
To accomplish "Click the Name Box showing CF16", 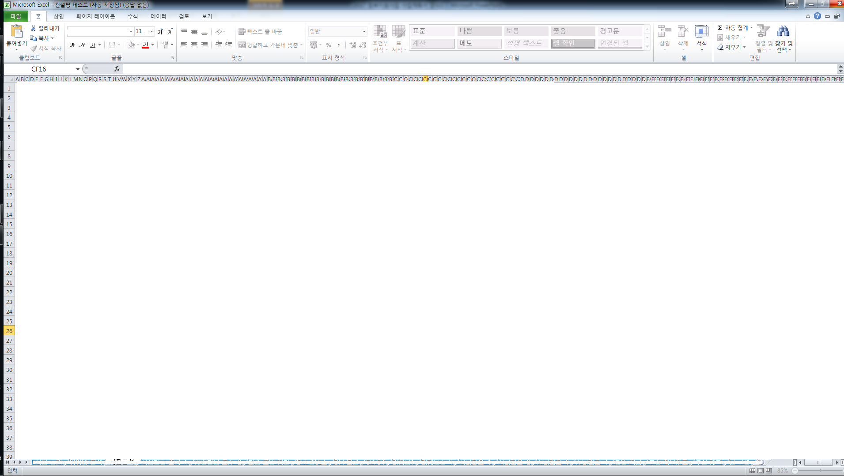I will tap(39, 69).
